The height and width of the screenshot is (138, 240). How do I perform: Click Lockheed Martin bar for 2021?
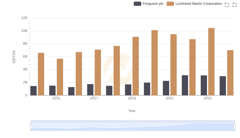[x=174, y=65]
